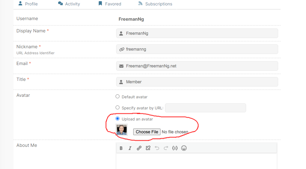Toggle bold formatting in About Me editor
Screen dimensions: 306x169
(x=121, y=148)
